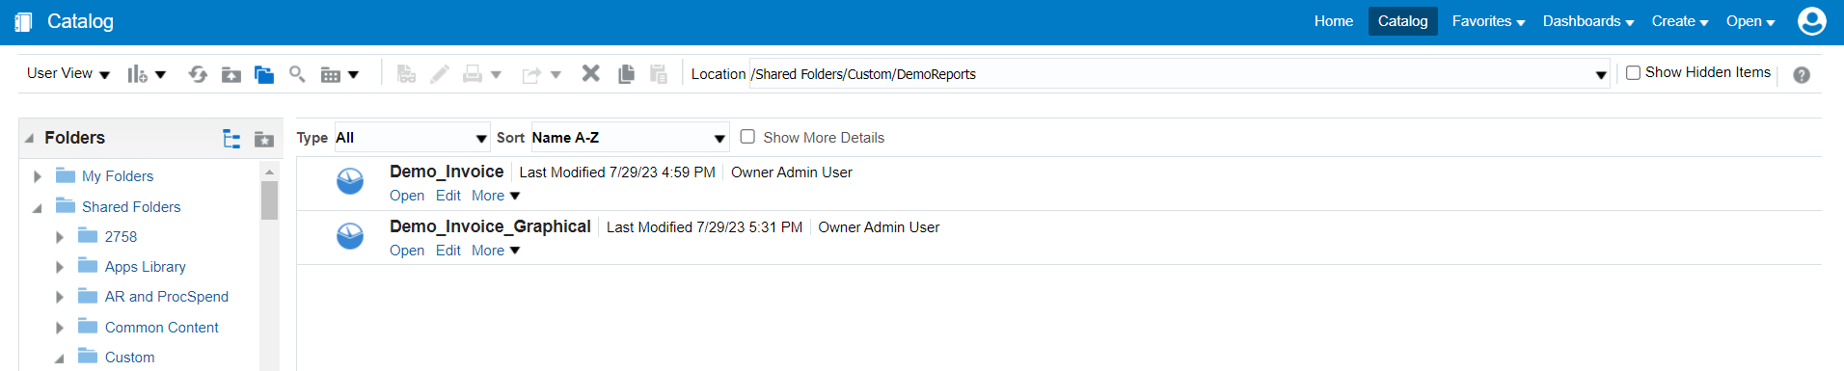The image size is (1844, 371).
Task: Click the Delete X icon in toolbar
Action: tap(591, 73)
